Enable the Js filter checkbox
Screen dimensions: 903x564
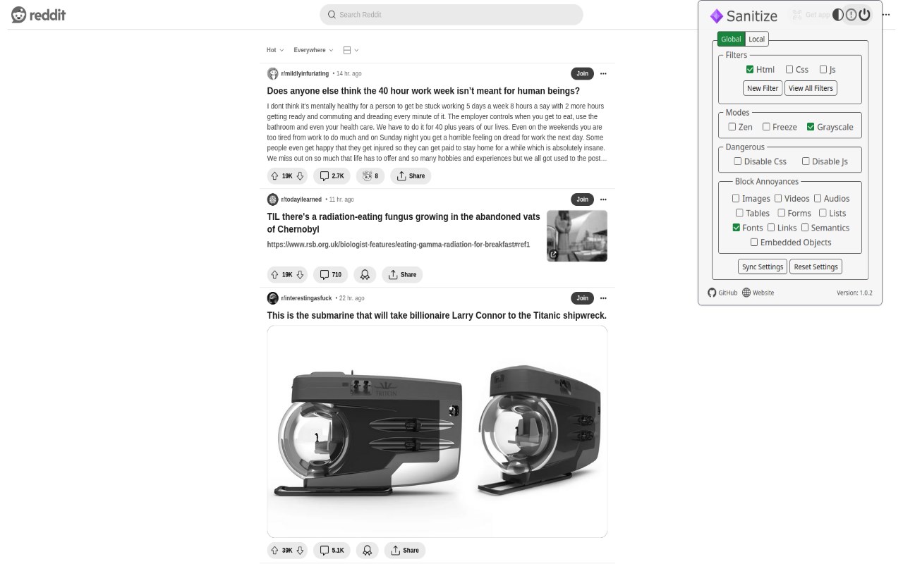click(x=823, y=69)
